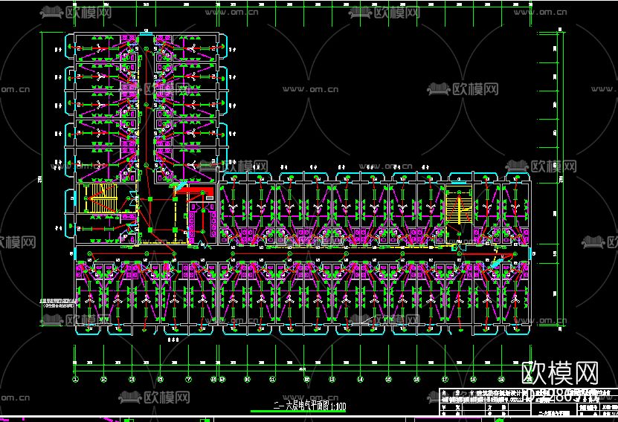Select grid axis bubble 3

click(x=132, y=379)
